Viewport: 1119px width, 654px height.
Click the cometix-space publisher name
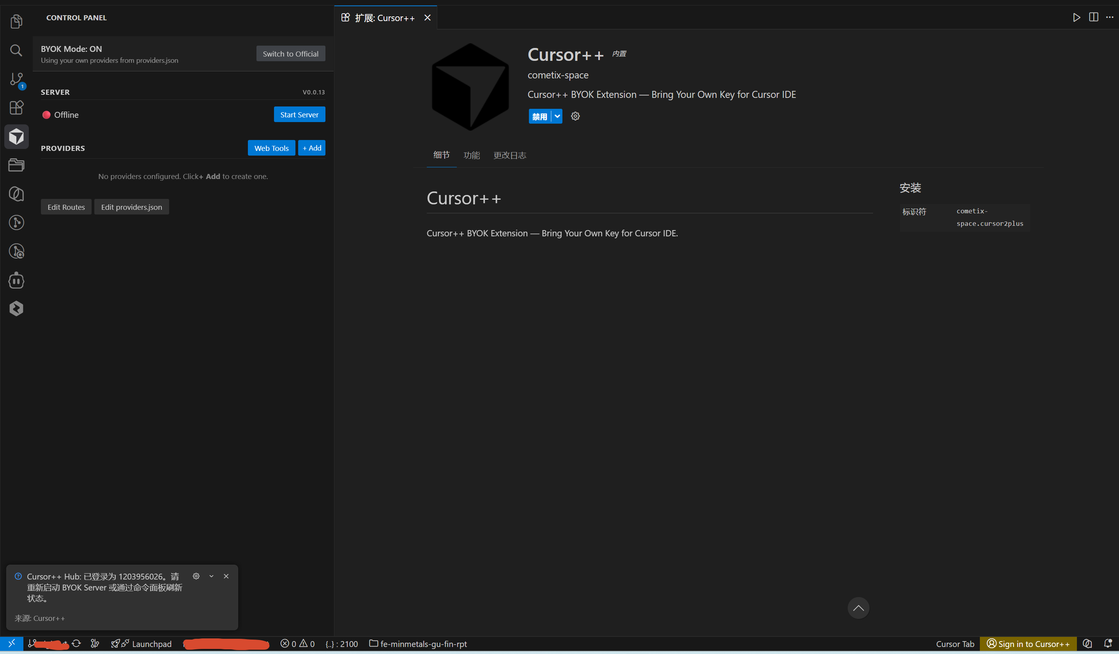(558, 75)
